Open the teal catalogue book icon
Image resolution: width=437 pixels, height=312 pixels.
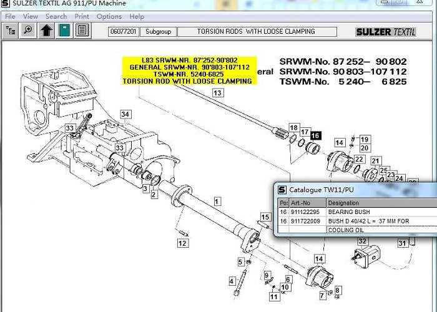coord(64,31)
